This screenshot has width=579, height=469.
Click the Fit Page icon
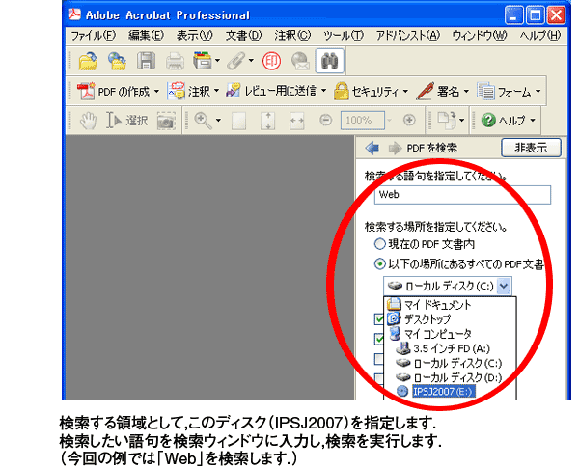pos(267,121)
